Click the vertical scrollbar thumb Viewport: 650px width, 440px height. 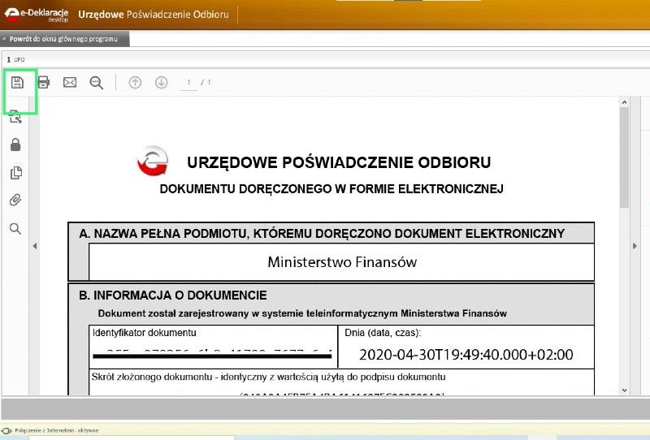point(624,157)
